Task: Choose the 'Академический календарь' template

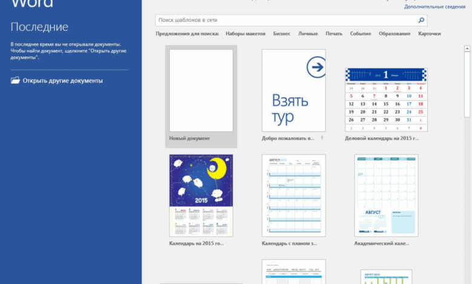Action: coord(386,195)
